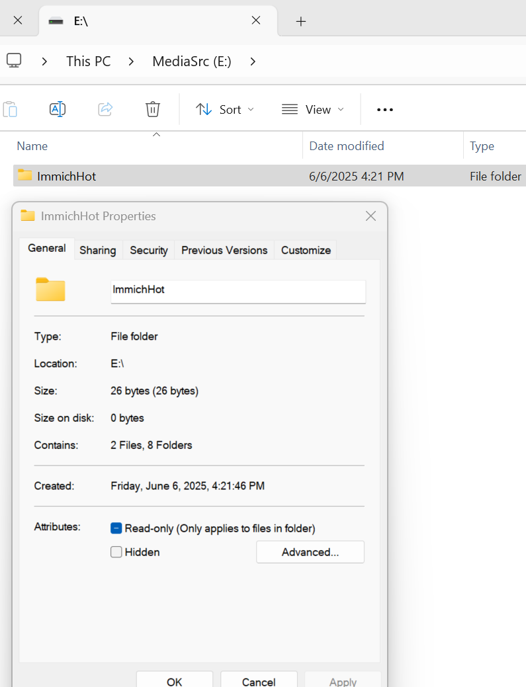Click the Share icon in toolbar
The width and height of the screenshot is (526, 687).
[x=105, y=109]
